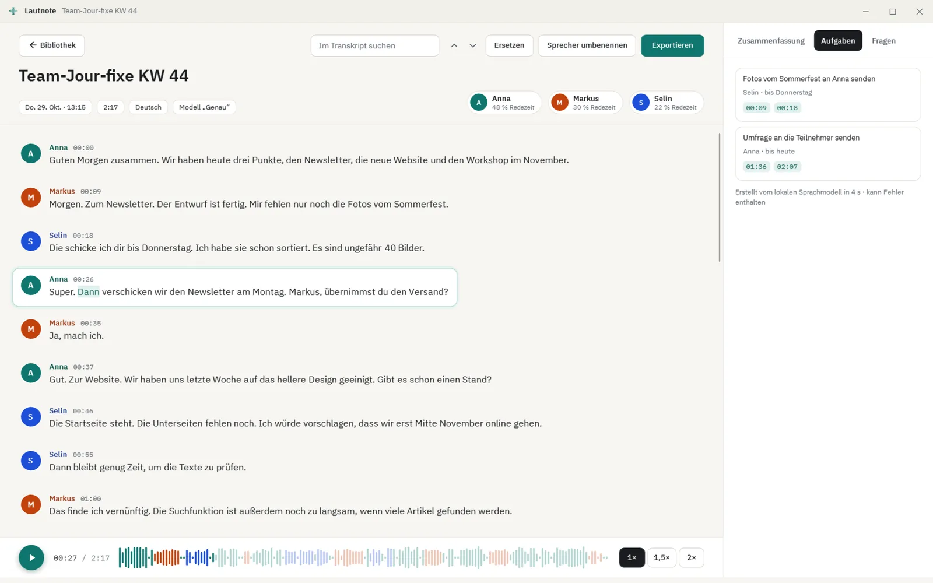This screenshot has width=933, height=583.
Task: Set playback speed to 1×
Action: (632, 557)
